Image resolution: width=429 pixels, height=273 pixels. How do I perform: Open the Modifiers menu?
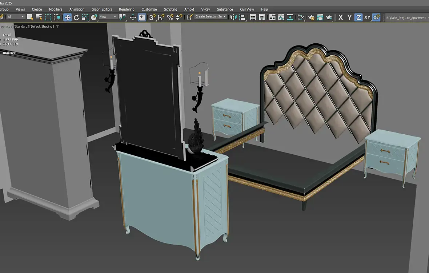pos(56,9)
